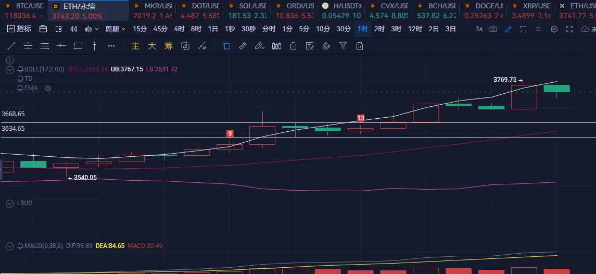This screenshot has height=274, width=596.
Task: Select the freehand pen brush tool
Action: tap(259, 46)
